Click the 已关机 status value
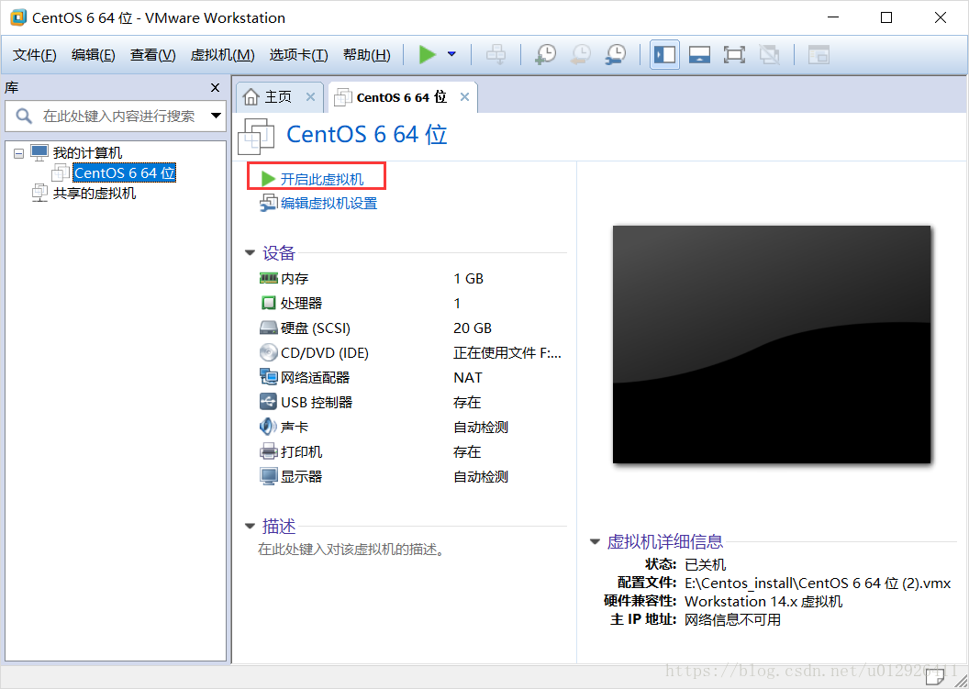This screenshot has height=689, width=969. (705, 564)
